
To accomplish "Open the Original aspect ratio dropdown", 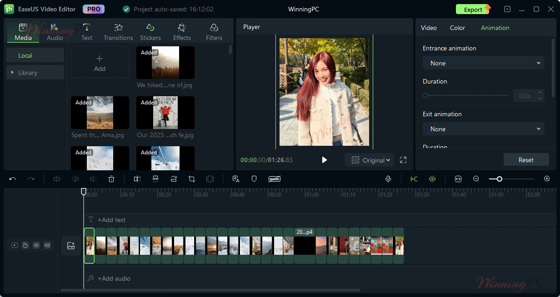I will (369, 160).
